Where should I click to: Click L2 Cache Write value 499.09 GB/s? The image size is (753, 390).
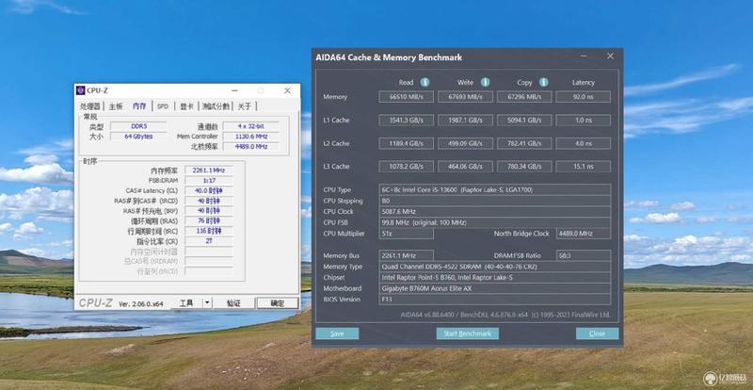[465, 143]
